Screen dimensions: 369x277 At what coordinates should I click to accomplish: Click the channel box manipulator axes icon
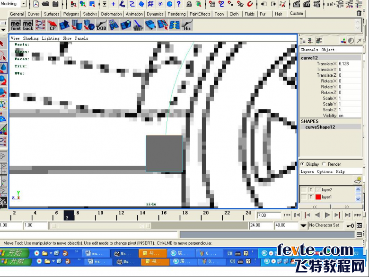pyautogui.click(x=343, y=41)
